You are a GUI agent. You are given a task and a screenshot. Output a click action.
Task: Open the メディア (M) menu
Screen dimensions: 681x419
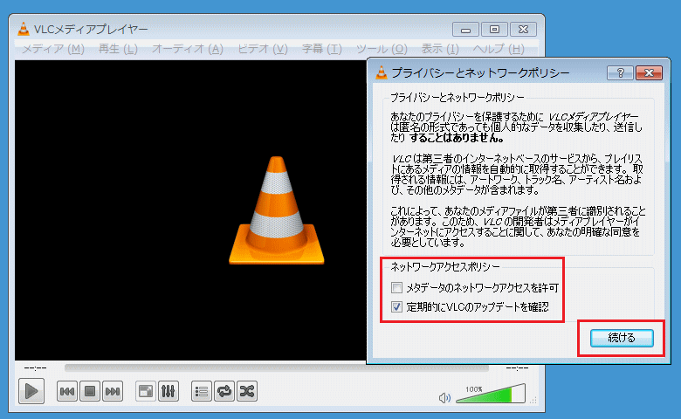pyautogui.click(x=53, y=49)
